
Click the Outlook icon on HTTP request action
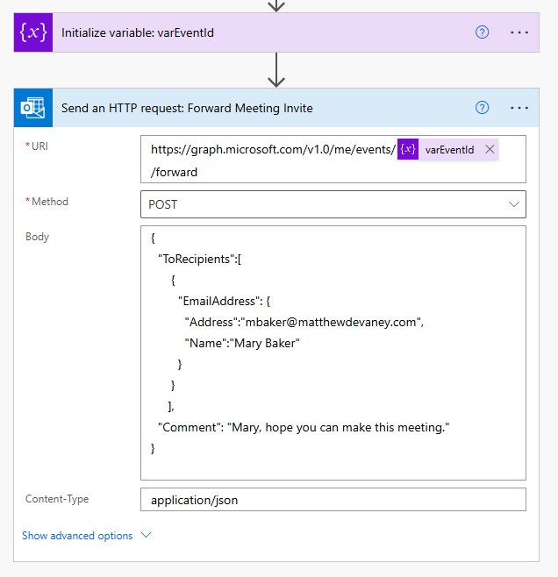pyautogui.click(x=33, y=108)
